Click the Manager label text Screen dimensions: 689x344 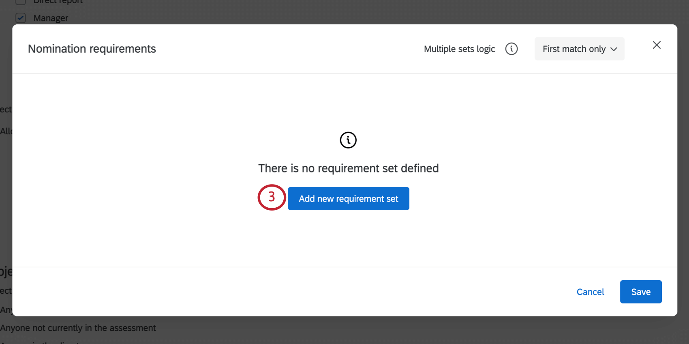coord(51,18)
